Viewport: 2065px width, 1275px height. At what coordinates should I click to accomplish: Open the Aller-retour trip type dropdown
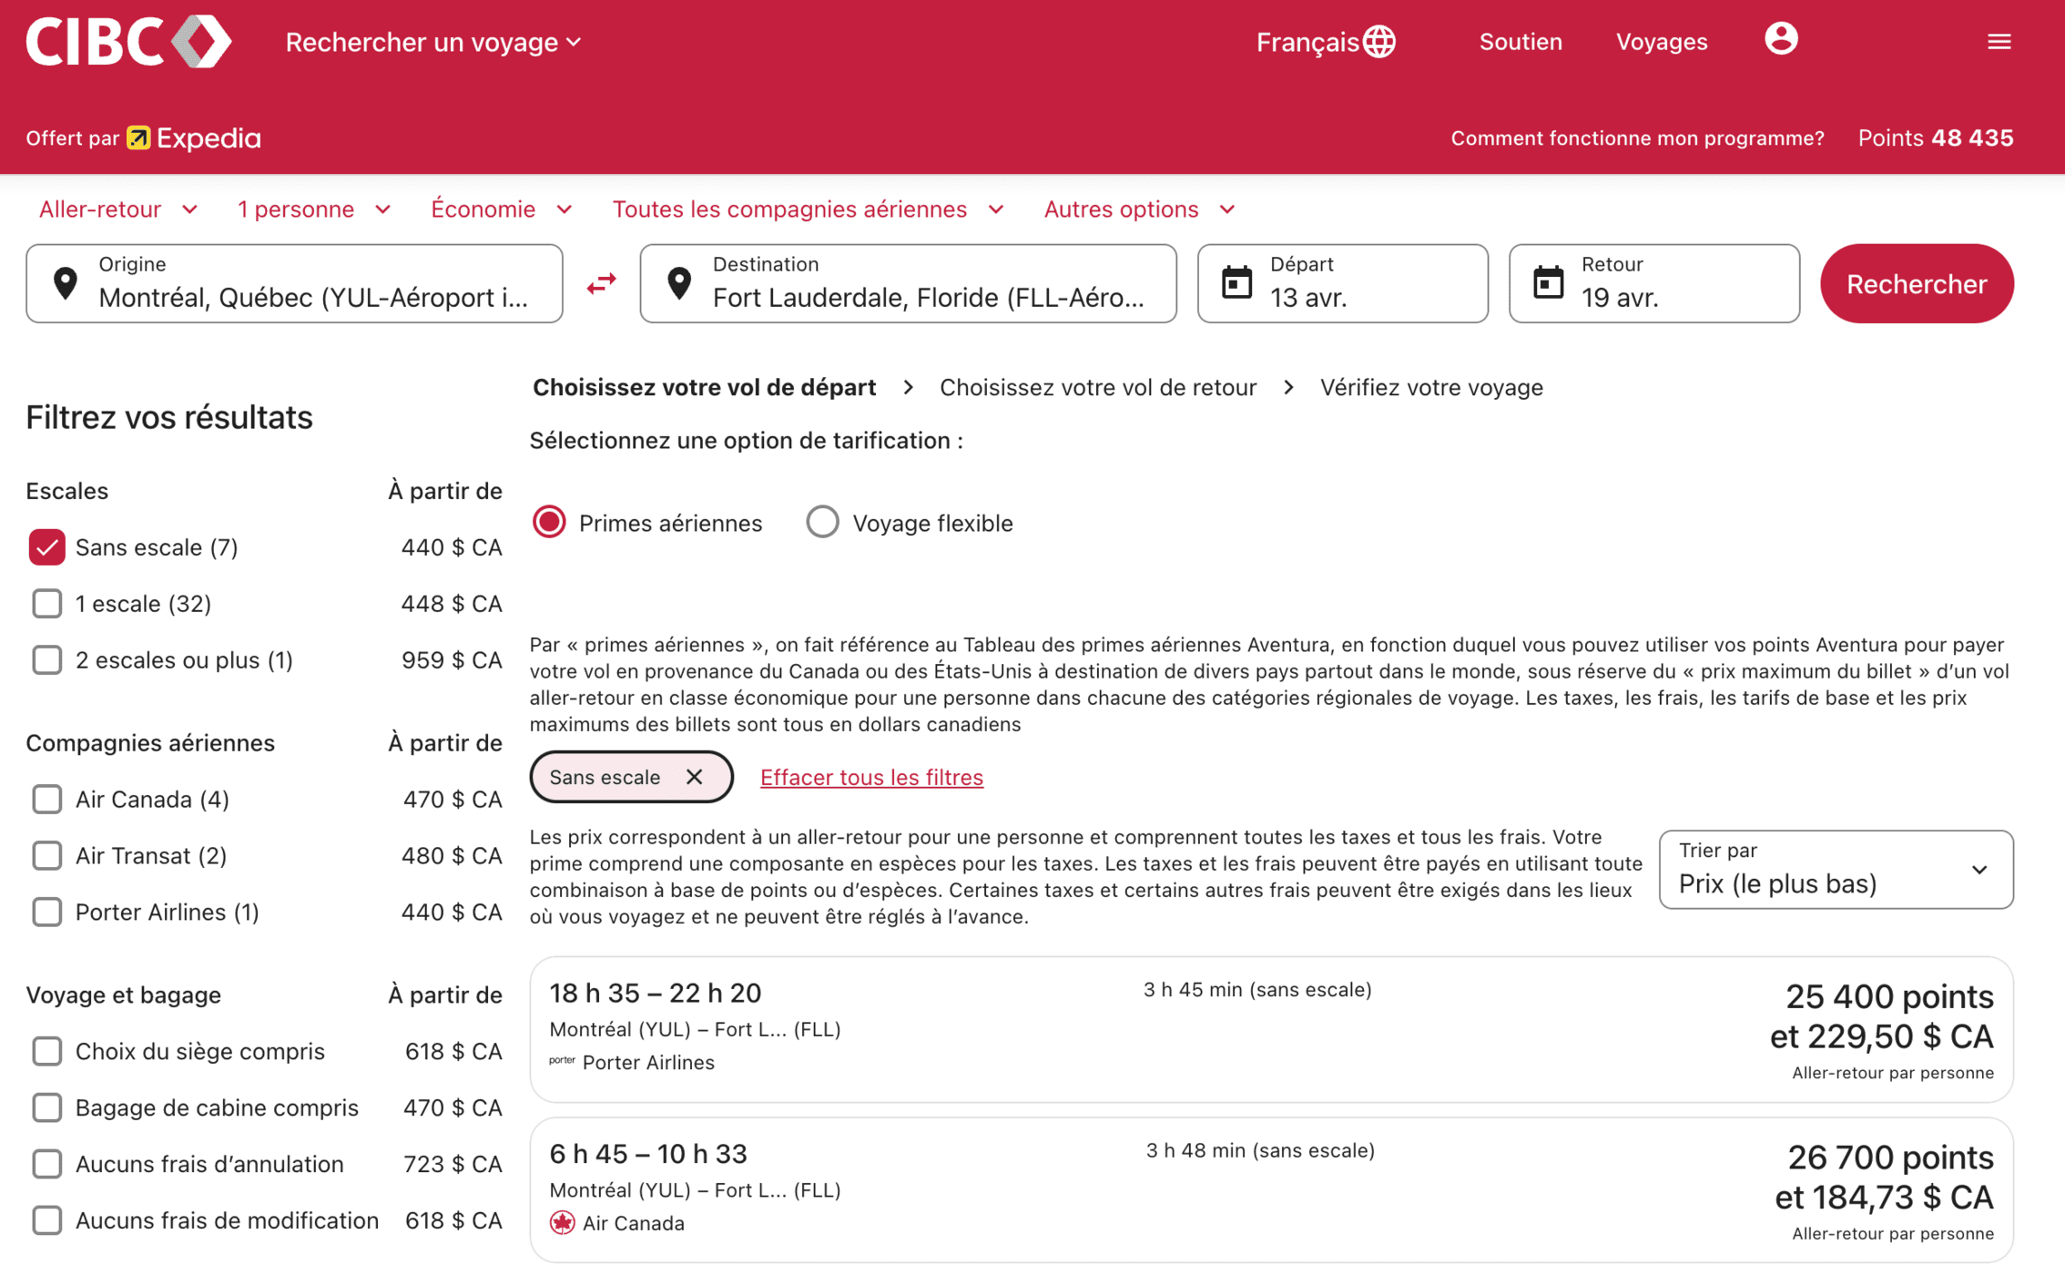[x=118, y=209]
